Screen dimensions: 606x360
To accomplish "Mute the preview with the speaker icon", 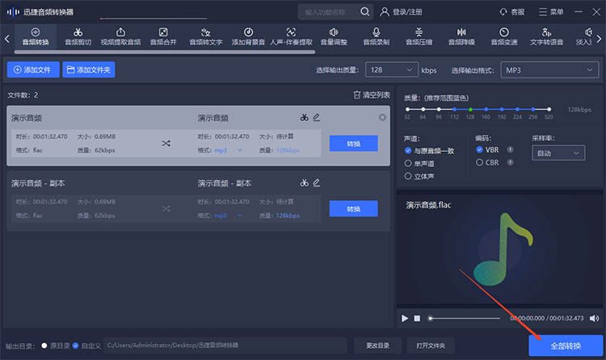I will click(x=594, y=318).
